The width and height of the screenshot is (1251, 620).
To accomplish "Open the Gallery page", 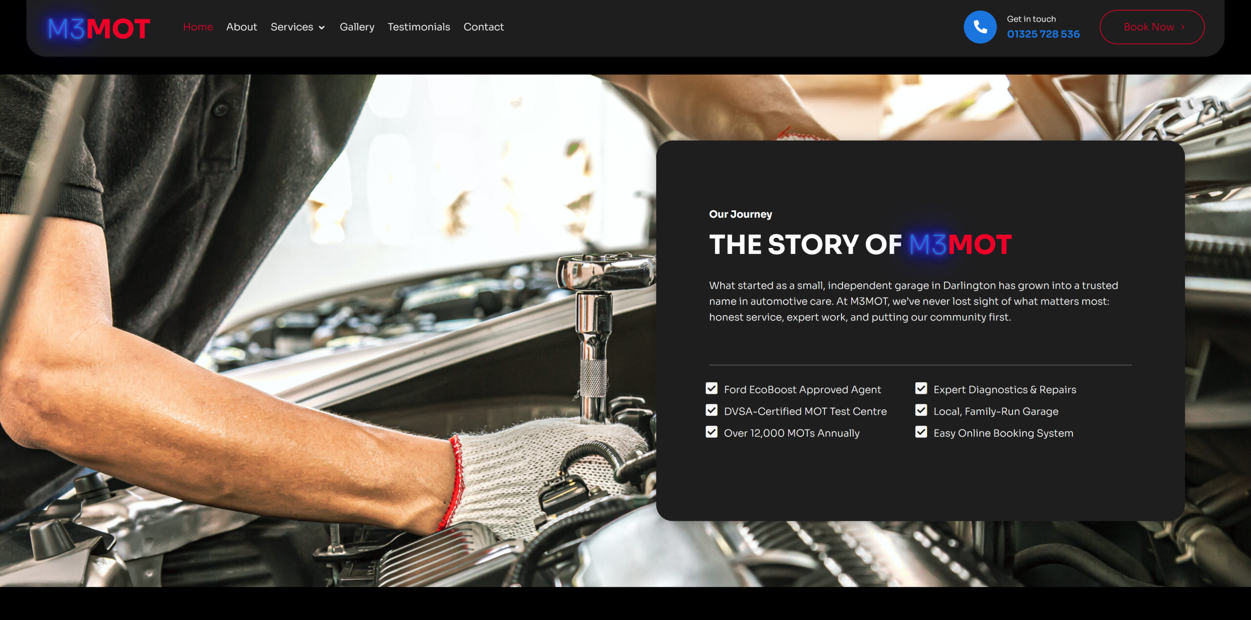I will click(x=357, y=27).
